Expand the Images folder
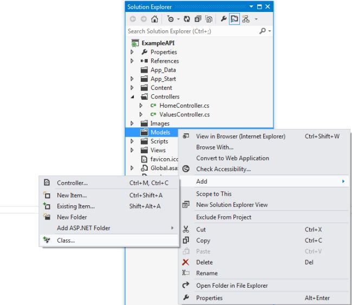This screenshot has width=352, height=305. click(132, 124)
